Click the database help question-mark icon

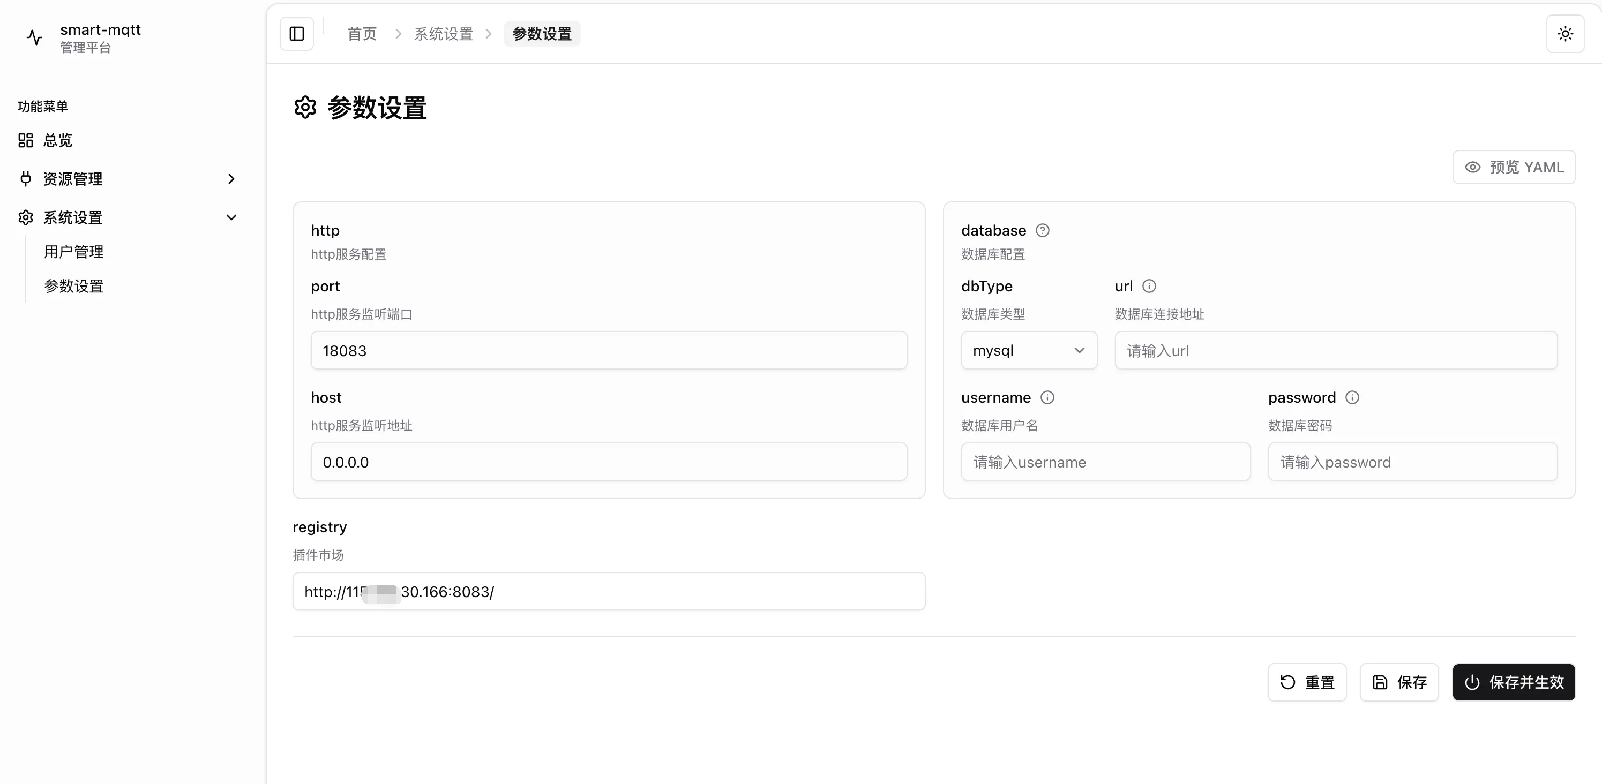pyautogui.click(x=1042, y=231)
